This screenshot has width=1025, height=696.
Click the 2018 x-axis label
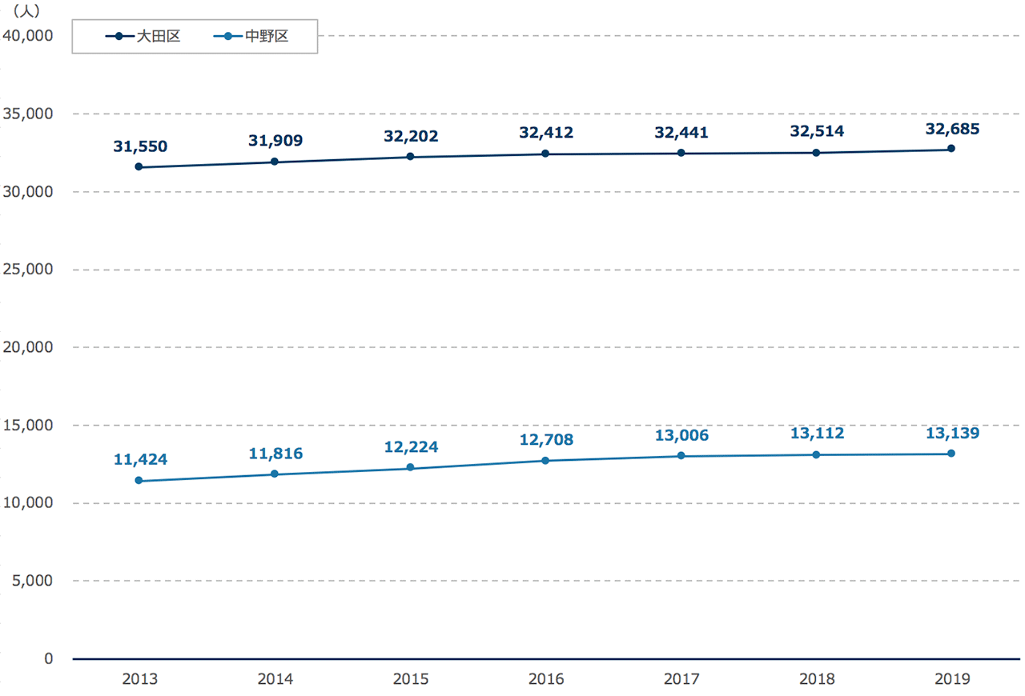tap(816, 679)
